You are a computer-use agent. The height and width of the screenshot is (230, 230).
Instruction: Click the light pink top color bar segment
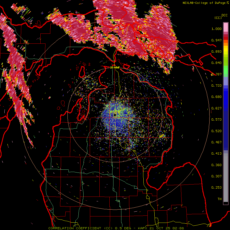[x=226, y=27]
